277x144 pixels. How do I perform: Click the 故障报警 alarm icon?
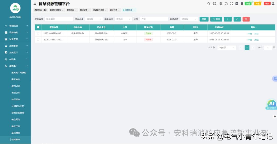click(x=6, y=46)
